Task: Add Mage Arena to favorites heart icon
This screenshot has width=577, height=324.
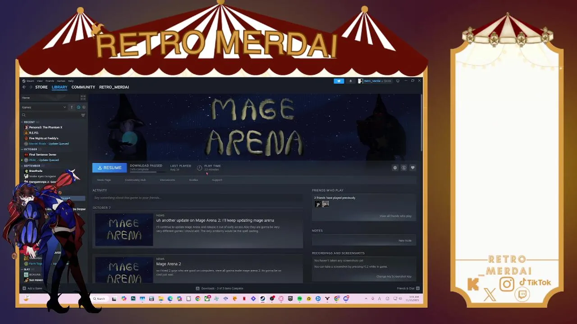Action: [x=412, y=168]
